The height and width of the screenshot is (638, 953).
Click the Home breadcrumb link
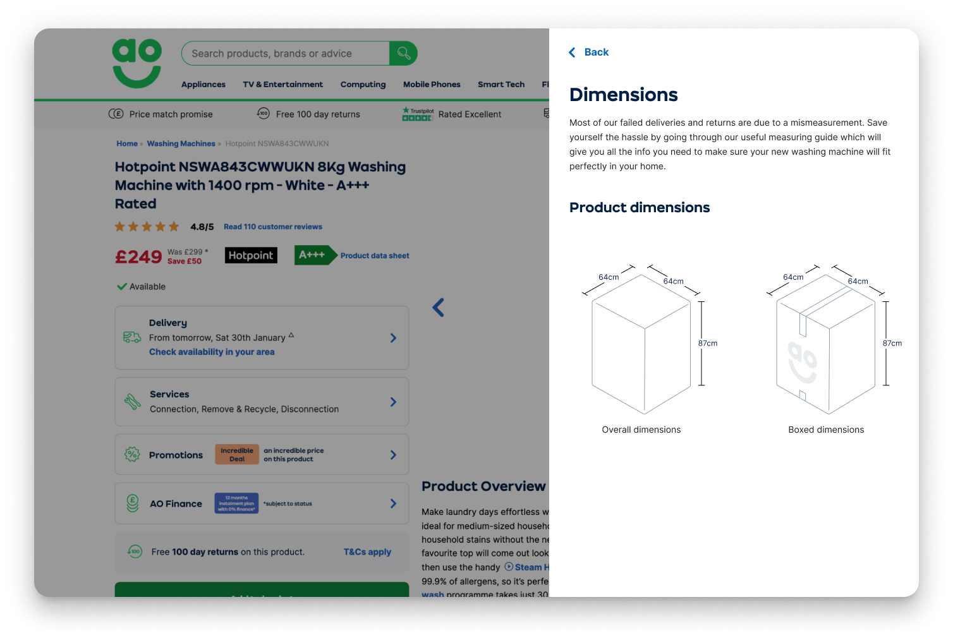[127, 144]
